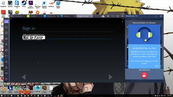Show hidden tray icons chevron

[x=153, y=96]
